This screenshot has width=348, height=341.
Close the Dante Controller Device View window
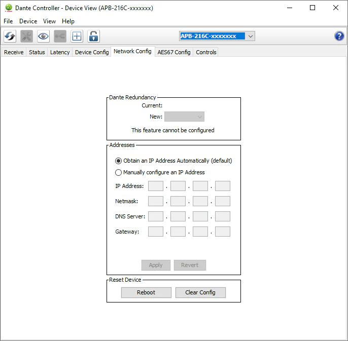pyautogui.click(x=336, y=8)
